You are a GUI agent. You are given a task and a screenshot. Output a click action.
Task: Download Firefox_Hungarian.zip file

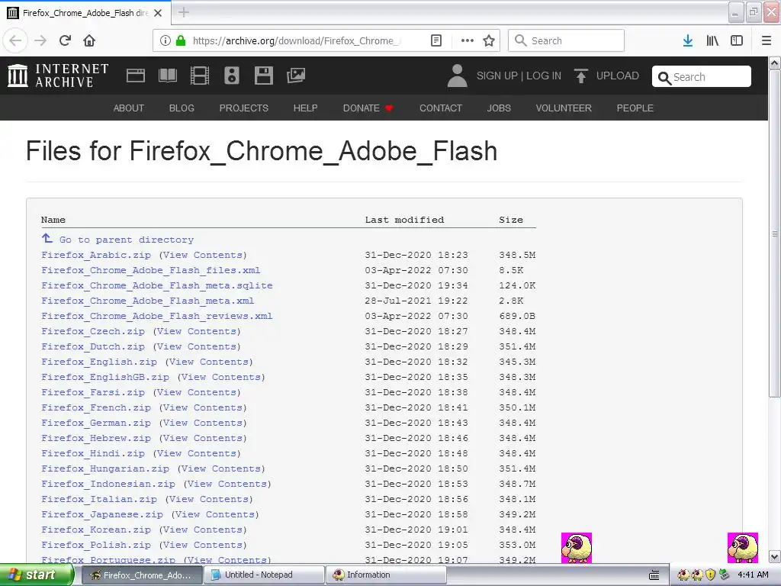click(105, 469)
